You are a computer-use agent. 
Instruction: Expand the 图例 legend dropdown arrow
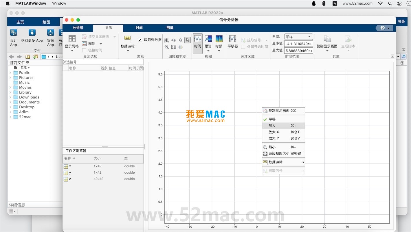pos(101,44)
